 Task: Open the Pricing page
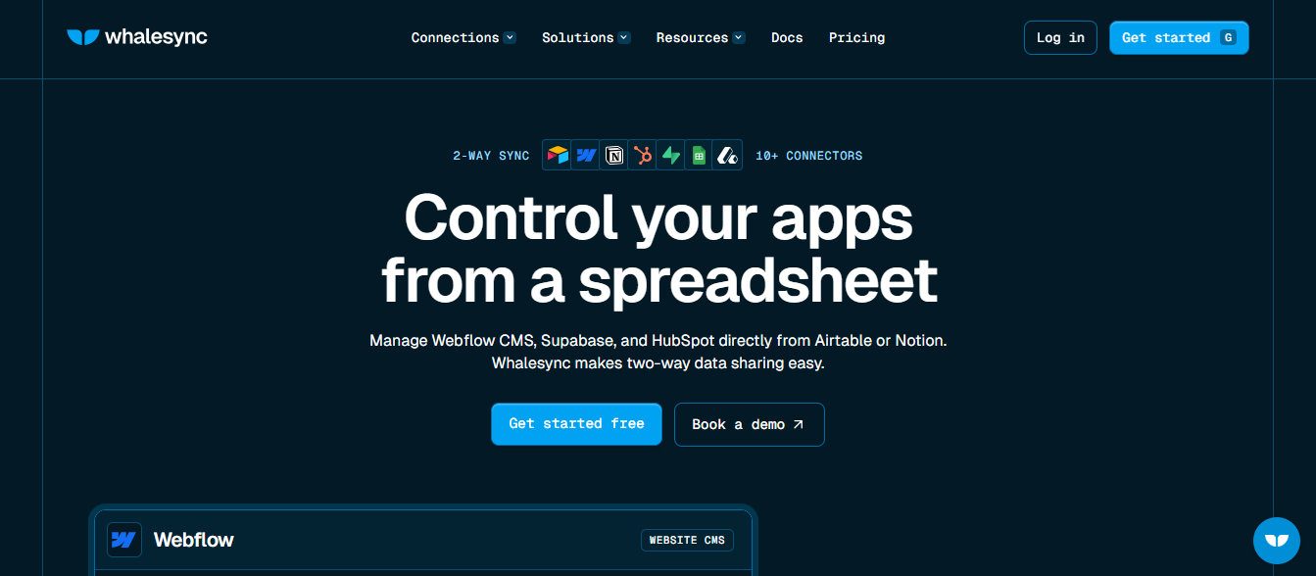(856, 37)
